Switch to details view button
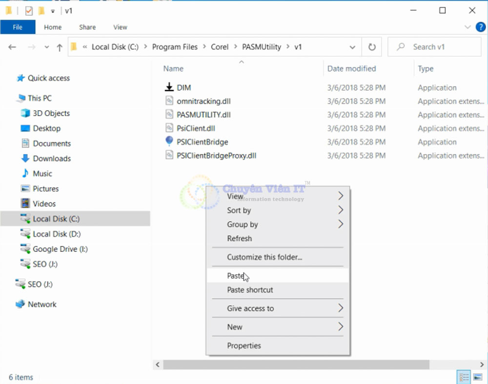The width and height of the screenshot is (488, 384). click(464, 377)
